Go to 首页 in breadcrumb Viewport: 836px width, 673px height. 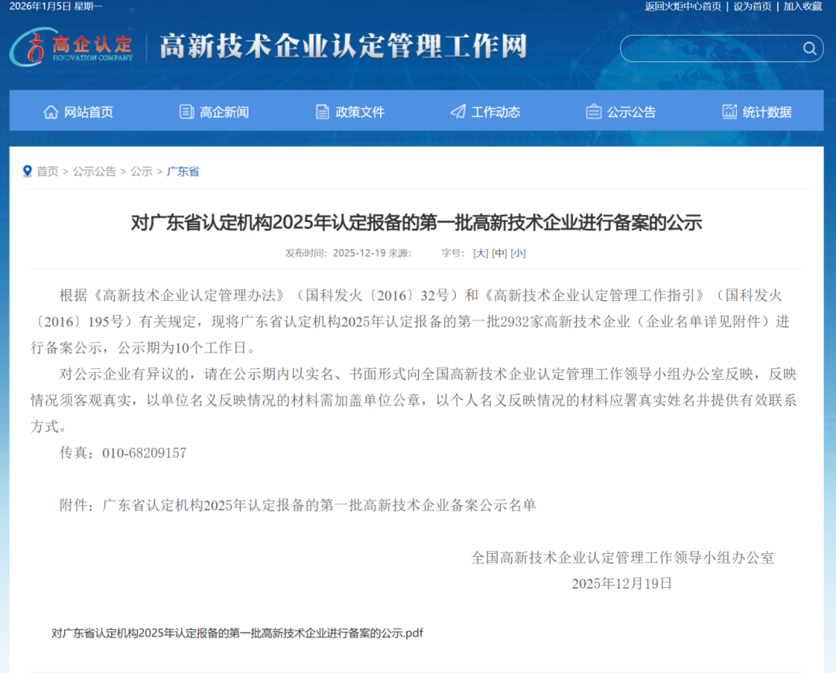[47, 171]
